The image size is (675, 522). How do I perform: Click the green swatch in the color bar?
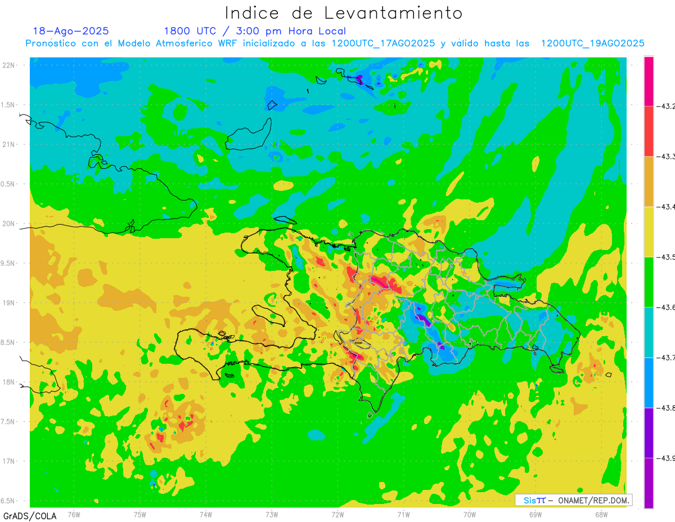pos(649,282)
